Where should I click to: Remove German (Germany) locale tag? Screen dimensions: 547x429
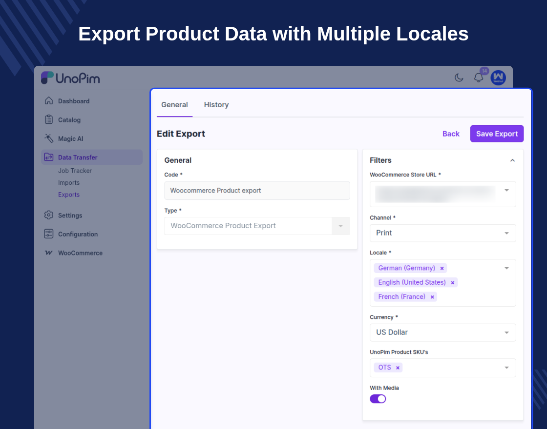[442, 268]
